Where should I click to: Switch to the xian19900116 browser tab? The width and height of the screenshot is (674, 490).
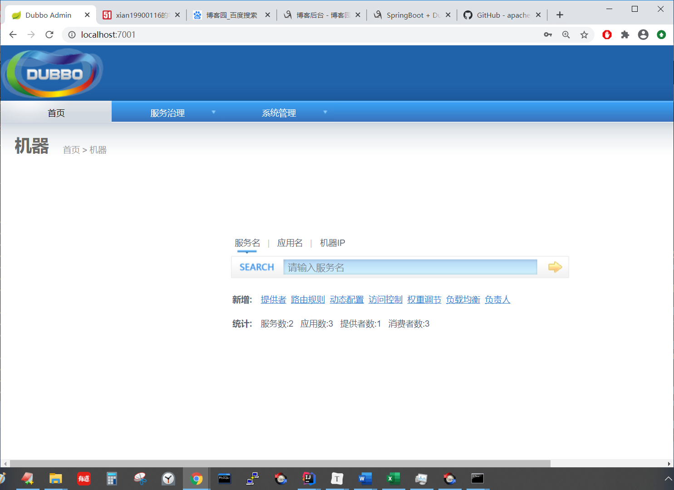142,15
